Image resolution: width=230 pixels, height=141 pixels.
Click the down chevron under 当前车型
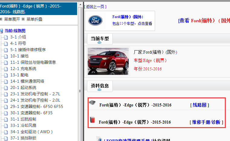(99, 42)
